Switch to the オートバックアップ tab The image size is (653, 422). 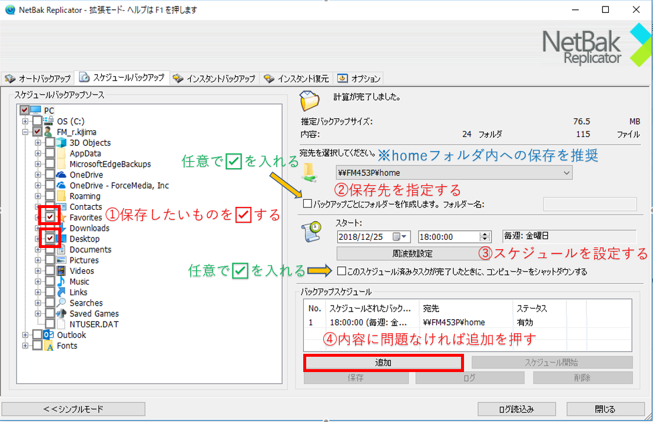pyautogui.click(x=38, y=78)
